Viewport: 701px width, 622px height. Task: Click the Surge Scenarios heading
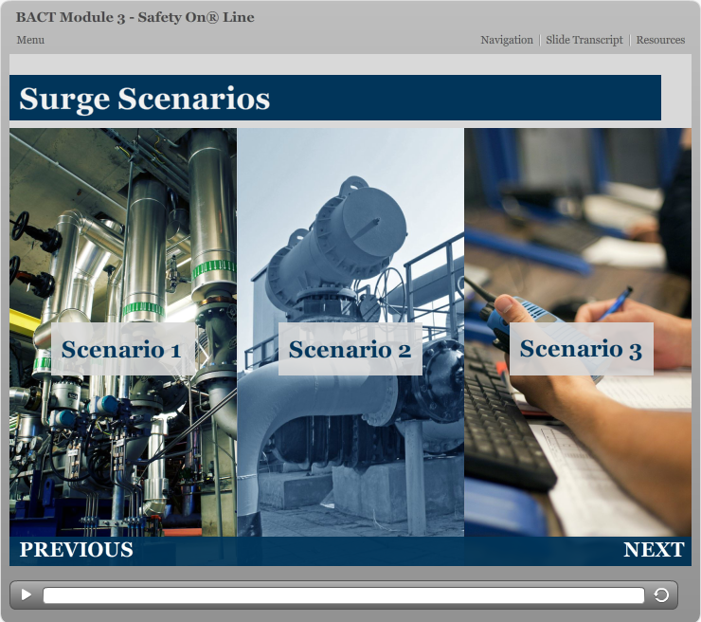tap(144, 99)
